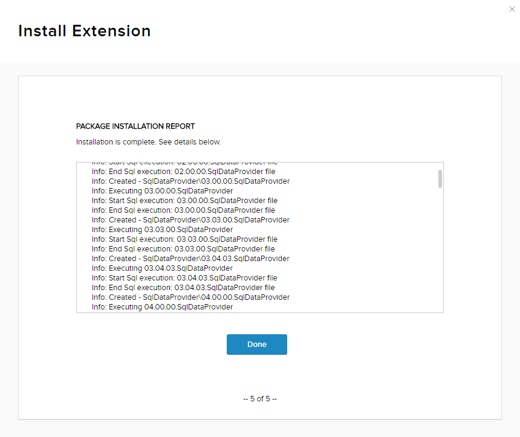This screenshot has height=437, width=520.
Task: Click the 'Installation is complete' message text
Action: tap(148, 142)
